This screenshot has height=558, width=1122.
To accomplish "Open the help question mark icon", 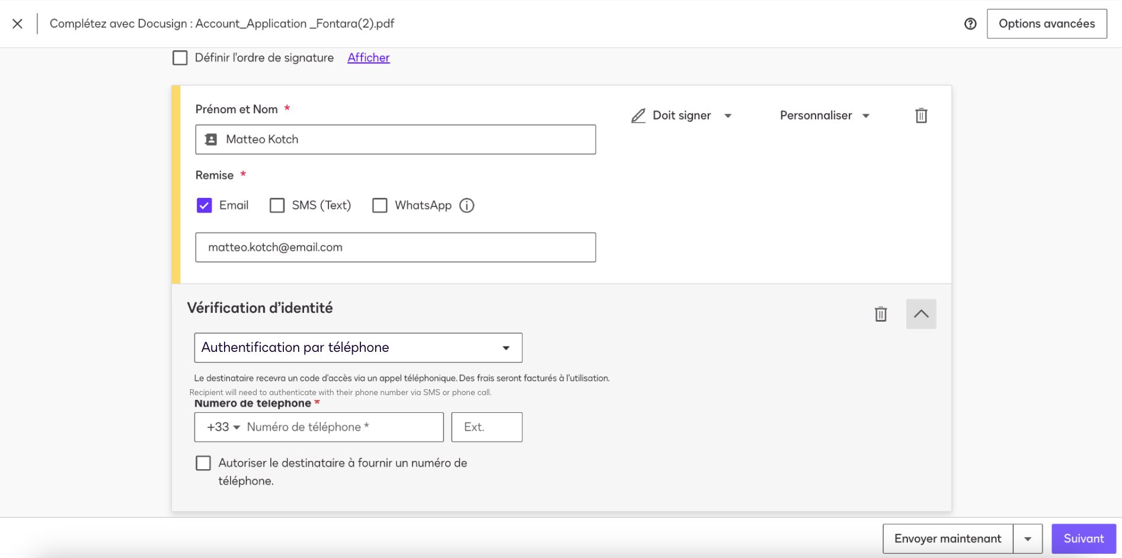I will [970, 24].
